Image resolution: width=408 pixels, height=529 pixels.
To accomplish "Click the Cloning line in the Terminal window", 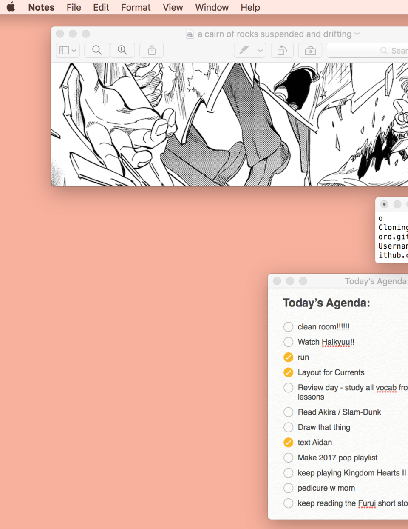I will click(x=393, y=228).
